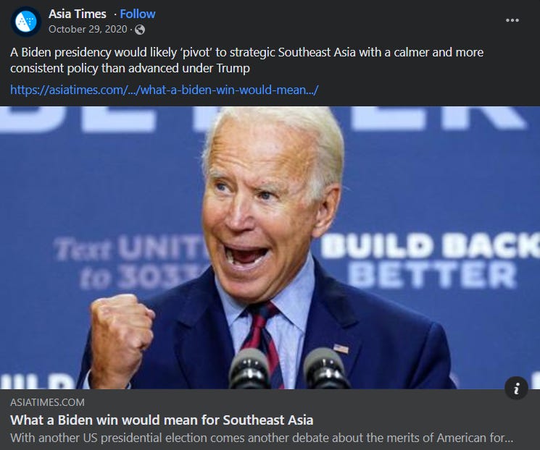Click the October 29, 2020 timestamp

point(88,29)
